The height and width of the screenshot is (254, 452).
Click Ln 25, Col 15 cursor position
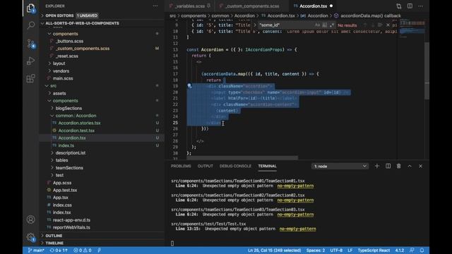274,250
